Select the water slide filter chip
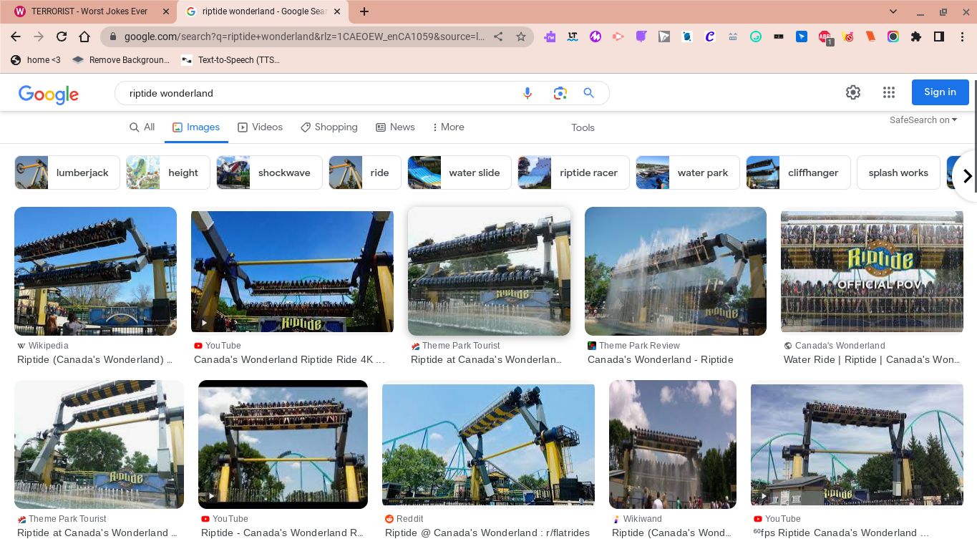The height and width of the screenshot is (549, 977). click(459, 173)
